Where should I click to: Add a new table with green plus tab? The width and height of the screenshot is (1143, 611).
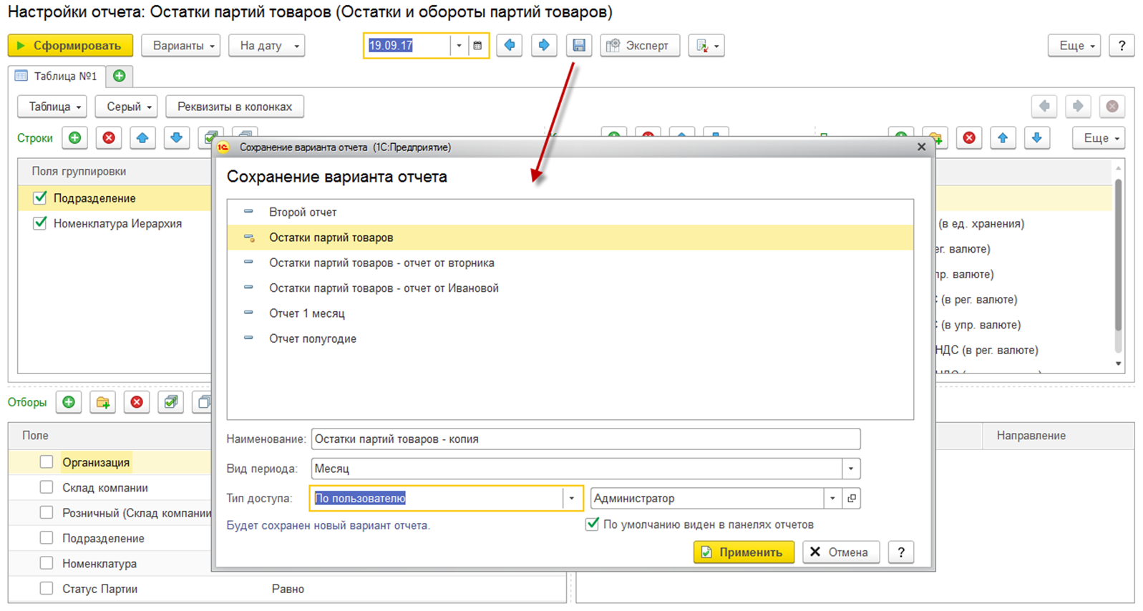click(120, 76)
